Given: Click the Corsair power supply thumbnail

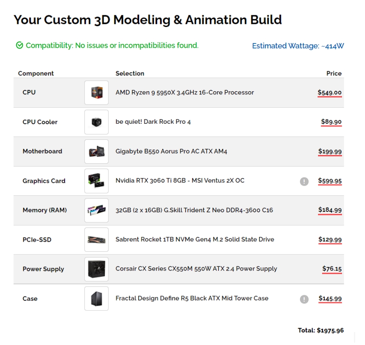Looking at the screenshot, I should pos(96,269).
